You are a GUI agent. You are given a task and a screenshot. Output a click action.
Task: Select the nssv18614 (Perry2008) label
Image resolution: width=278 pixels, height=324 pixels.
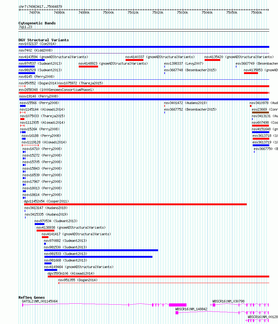point(42,195)
